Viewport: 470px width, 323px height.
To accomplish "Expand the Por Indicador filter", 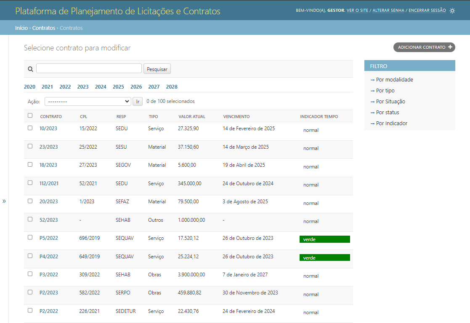I will tap(389, 123).
